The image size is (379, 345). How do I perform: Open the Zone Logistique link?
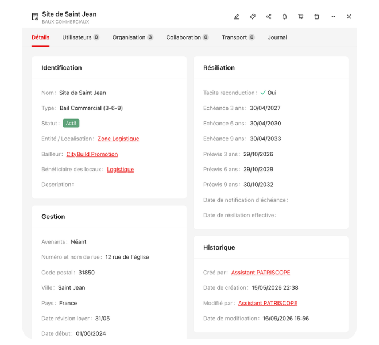coord(118,139)
